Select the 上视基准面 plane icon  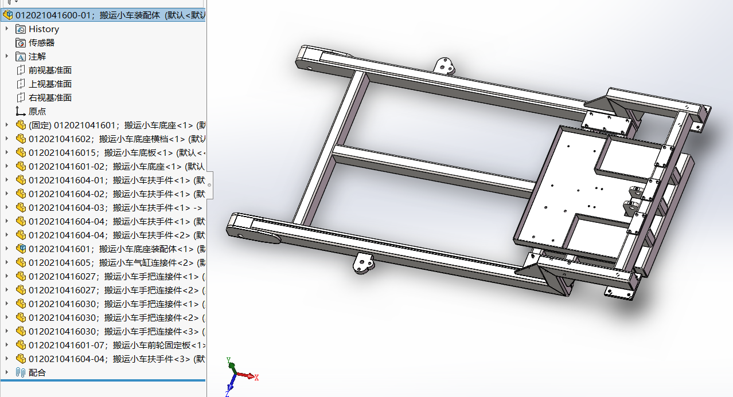21,84
